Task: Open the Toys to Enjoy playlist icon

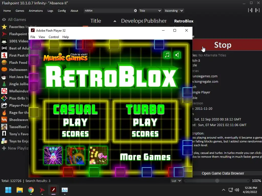Action: 4,141
